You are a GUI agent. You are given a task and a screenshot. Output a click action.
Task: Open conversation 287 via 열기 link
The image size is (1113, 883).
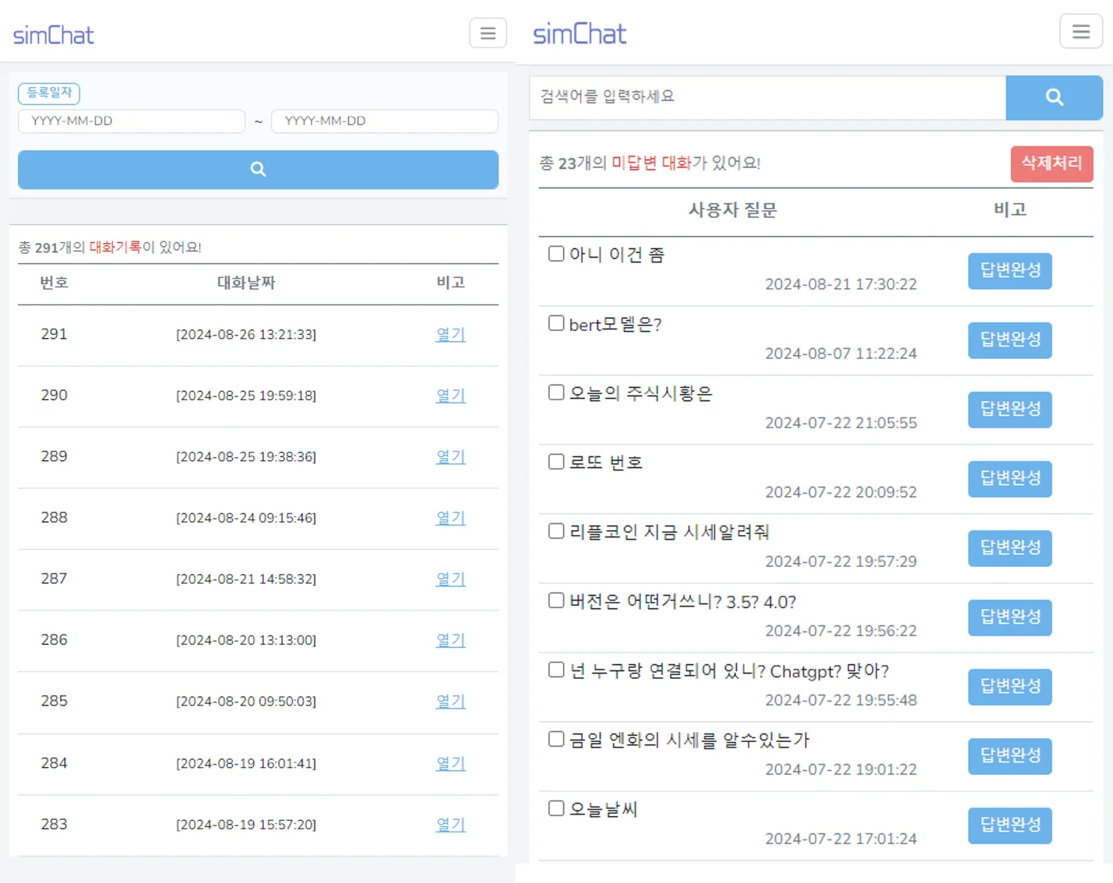click(451, 579)
